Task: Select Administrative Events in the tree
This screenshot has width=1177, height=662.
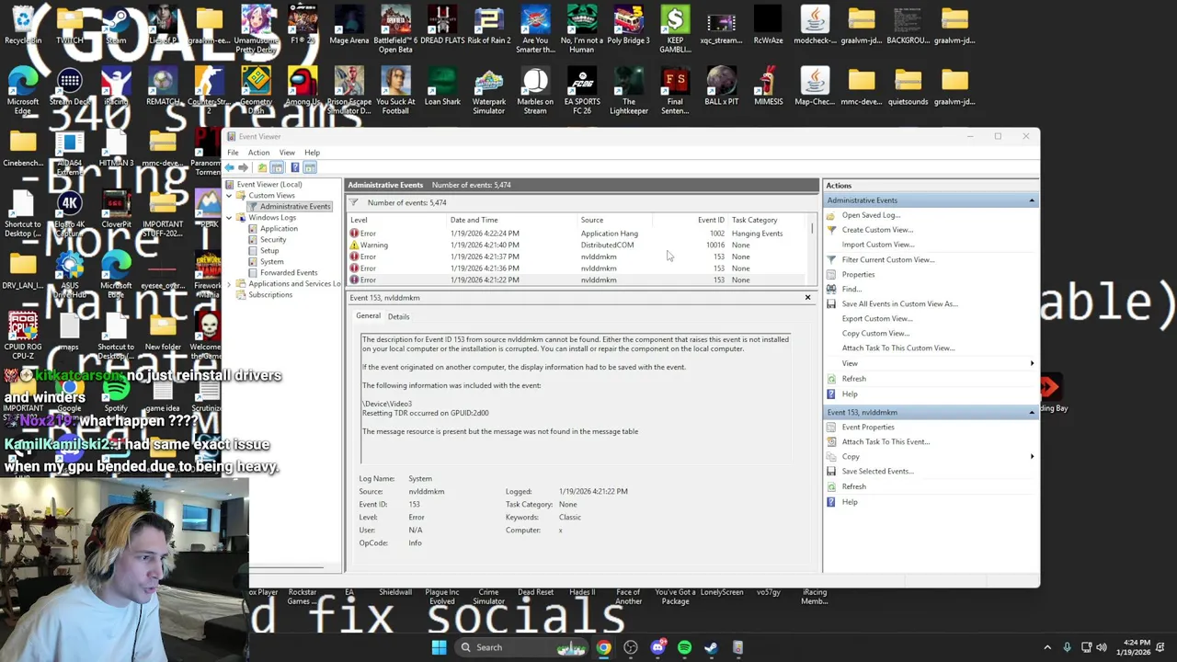Action: (294, 207)
